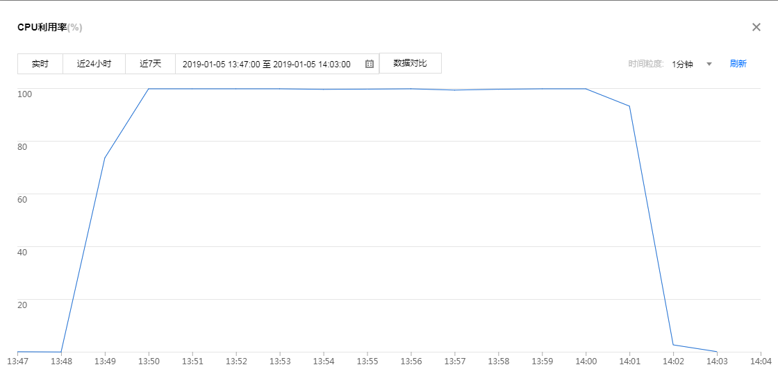778x383 pixels.
Task: Click the 13:47 x-axis label
Action: tap(17, 361)
